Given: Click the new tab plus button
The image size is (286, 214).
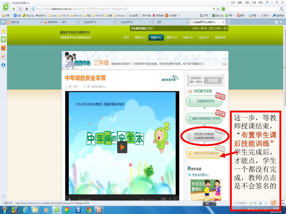Looking at the screenshot, I should 228,22.
